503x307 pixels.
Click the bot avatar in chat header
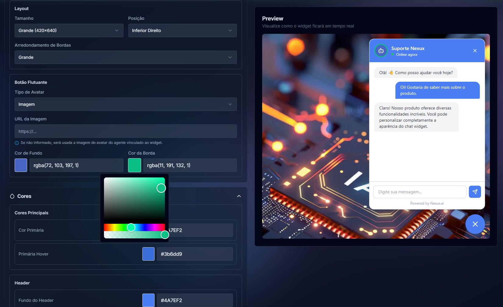point(381,51)
